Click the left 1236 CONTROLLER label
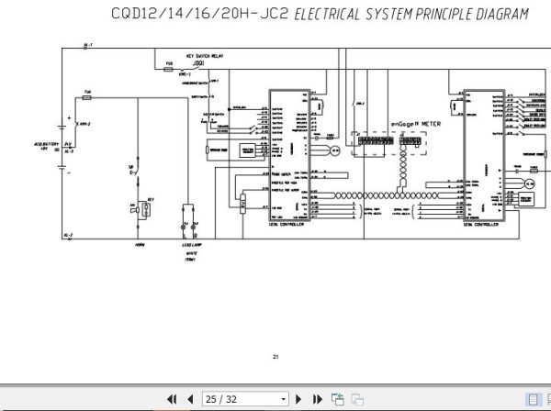Screen dimensions: 551x411 [287, 225]
